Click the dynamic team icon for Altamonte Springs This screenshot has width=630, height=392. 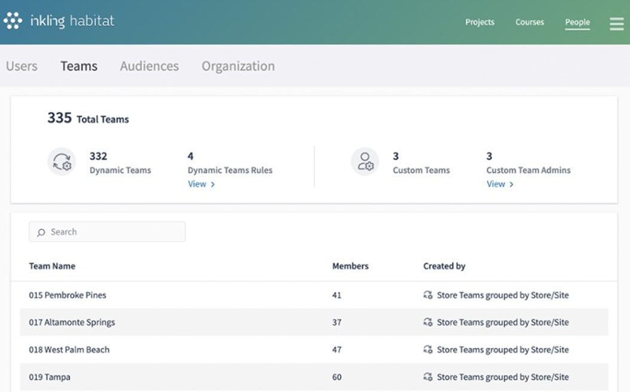[x=428, y=323]
